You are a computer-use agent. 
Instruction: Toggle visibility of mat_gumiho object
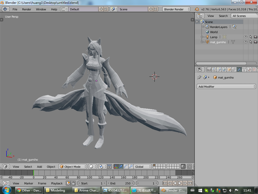click(x=245, y=42)
